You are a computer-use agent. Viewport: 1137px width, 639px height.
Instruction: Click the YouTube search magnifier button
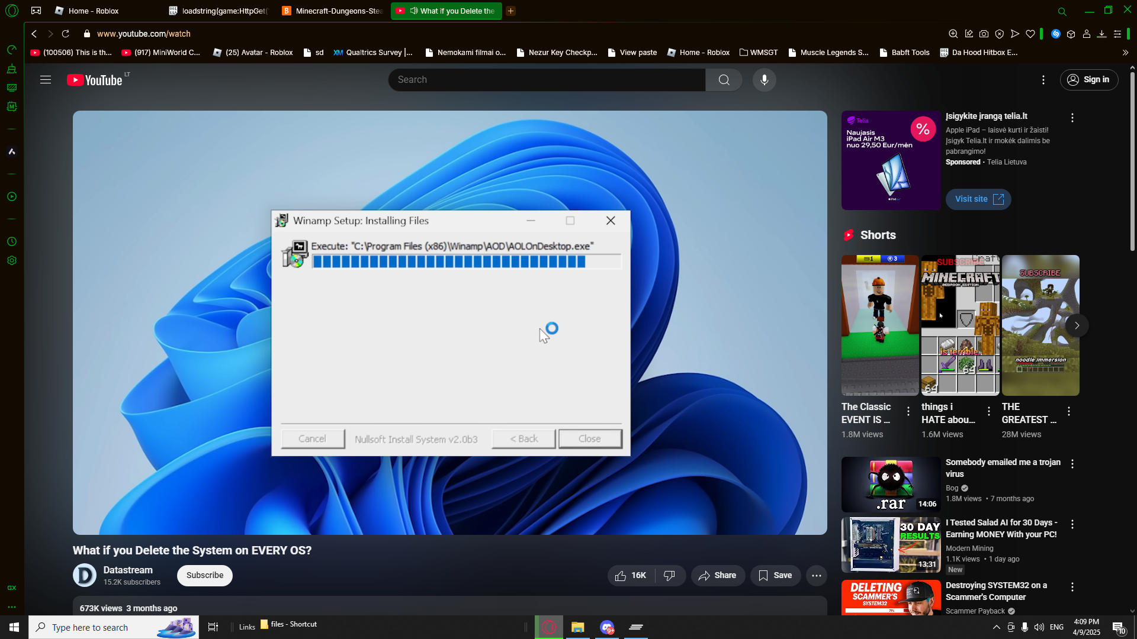point(724,80)
